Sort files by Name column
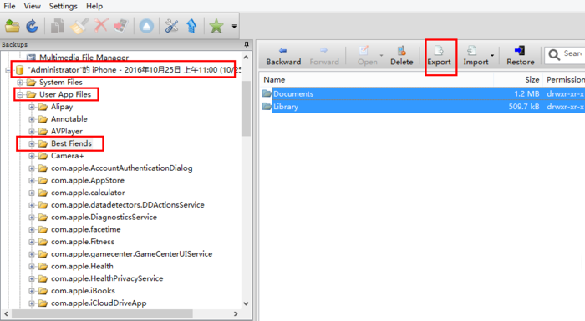This screenshot has width=585, height=321. pos(274,80)
